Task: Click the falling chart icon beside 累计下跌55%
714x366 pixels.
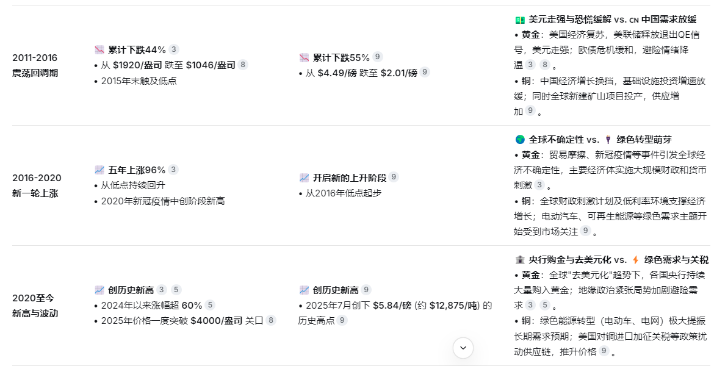Action: (x=304, y=57)
